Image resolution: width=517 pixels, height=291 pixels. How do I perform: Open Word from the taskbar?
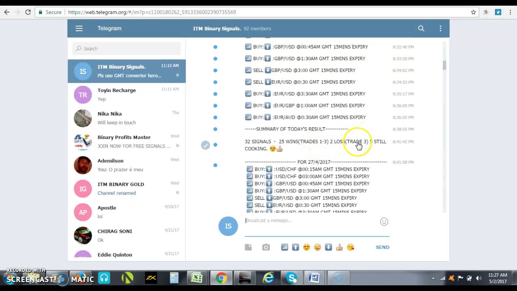click(x=315, y=278)
